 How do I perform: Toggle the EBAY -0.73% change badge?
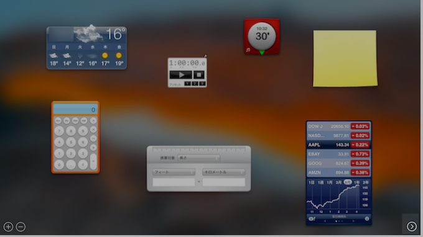point(360,154)
